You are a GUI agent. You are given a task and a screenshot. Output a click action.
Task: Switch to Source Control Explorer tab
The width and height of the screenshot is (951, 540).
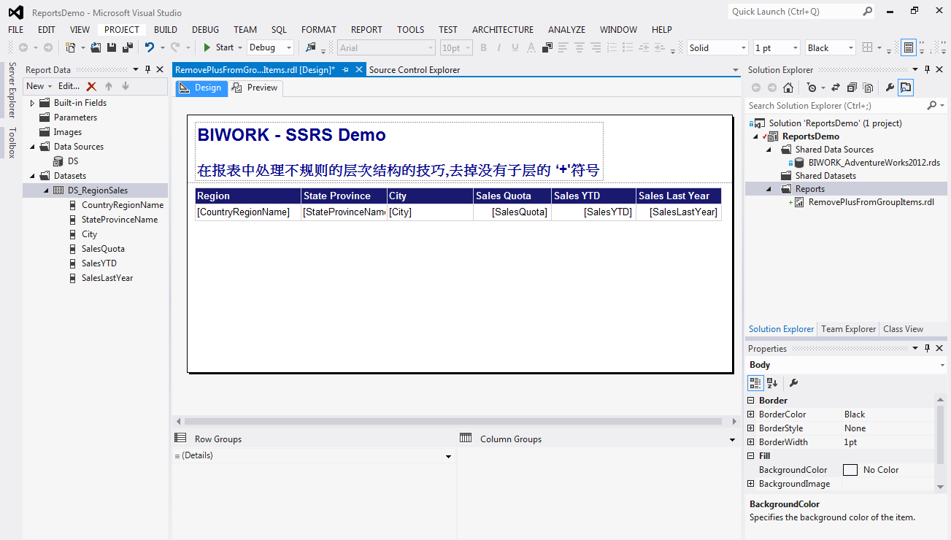415,70
